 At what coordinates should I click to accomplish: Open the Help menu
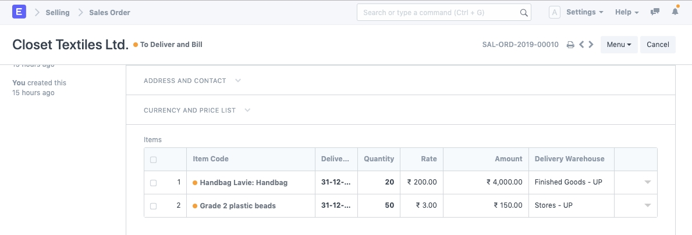pyautogui.click(x=627, y=12)
